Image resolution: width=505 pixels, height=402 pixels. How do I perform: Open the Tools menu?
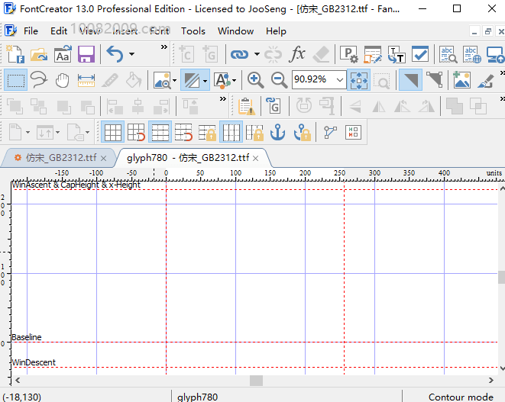coord(193,31)
